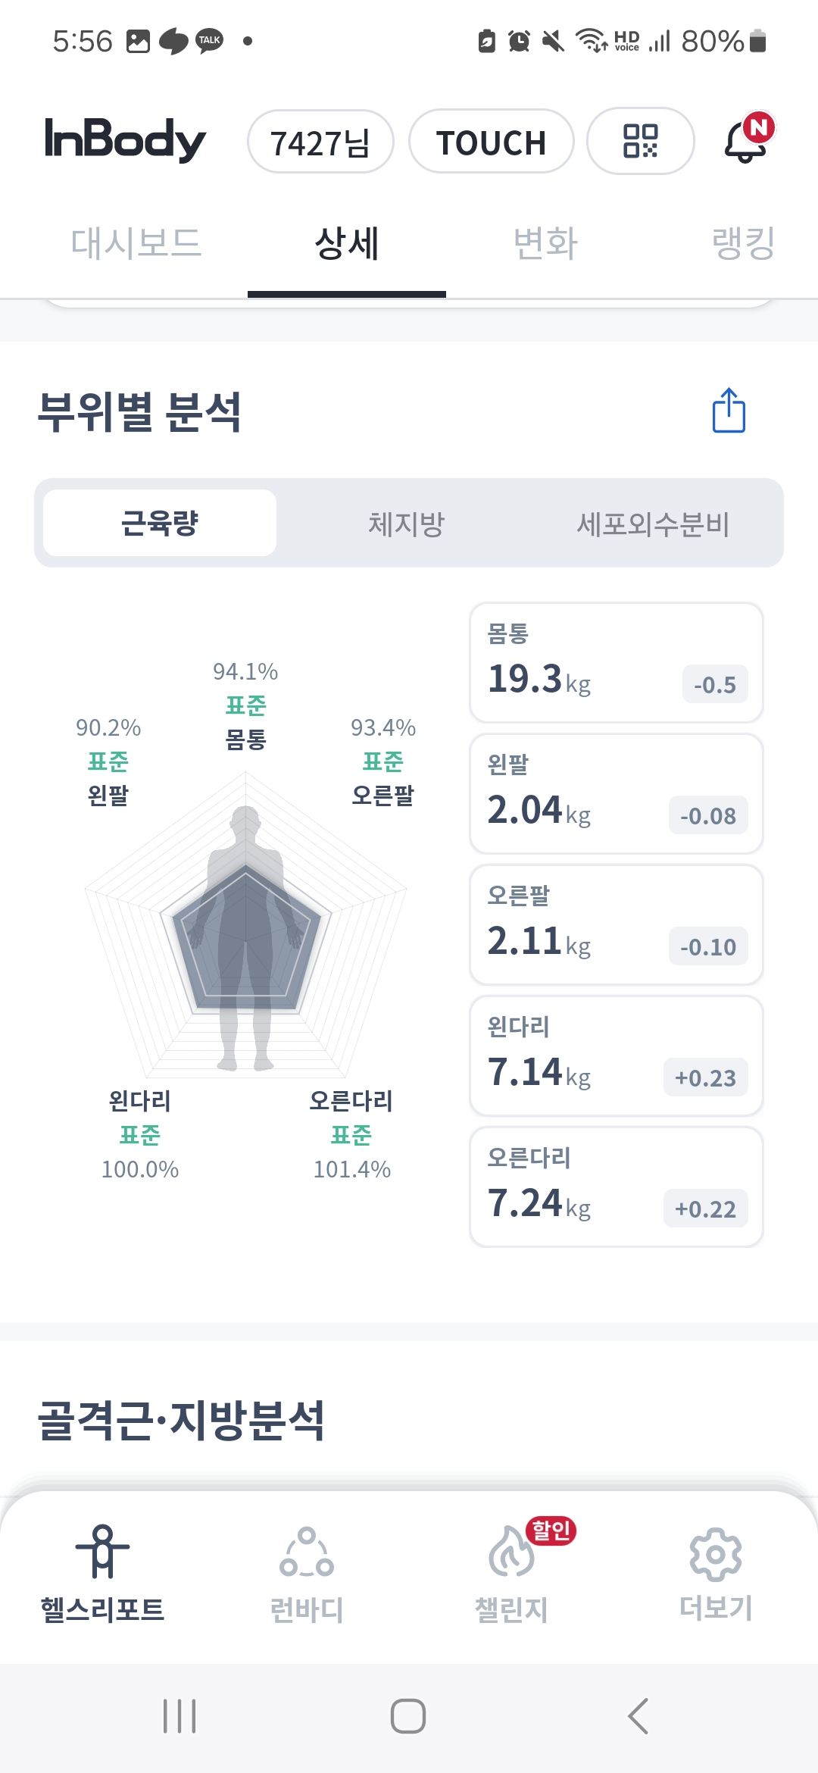The width and height of the screenshot is (818, 1773).
Task: Tap the body pentagon radar chart
Action: click(x=245, y=932)
